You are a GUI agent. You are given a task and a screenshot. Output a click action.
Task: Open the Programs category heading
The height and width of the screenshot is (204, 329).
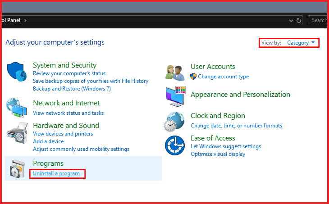point(48,163)
